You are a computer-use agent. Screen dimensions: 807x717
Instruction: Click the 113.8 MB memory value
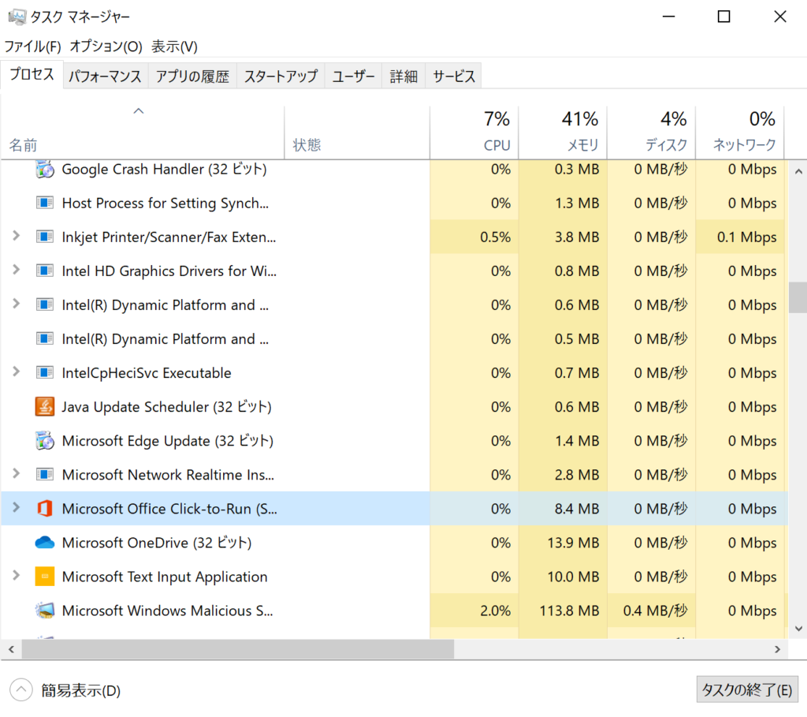[569, 611]
